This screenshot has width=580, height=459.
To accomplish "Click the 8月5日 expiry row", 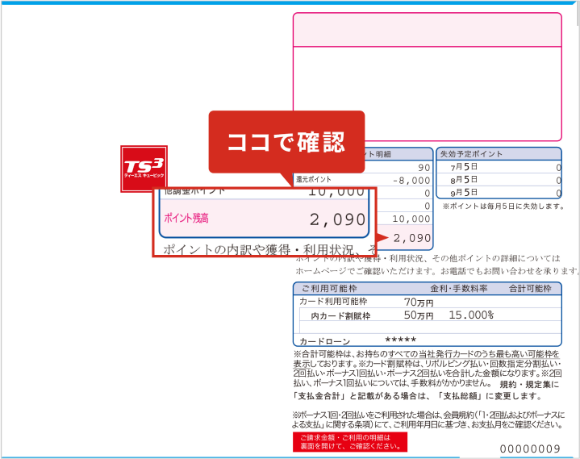I will point(498,180).
